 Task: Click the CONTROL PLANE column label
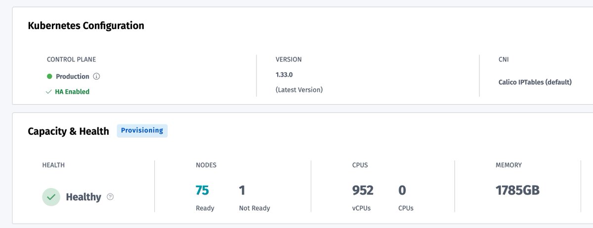(x=71, y=59)
